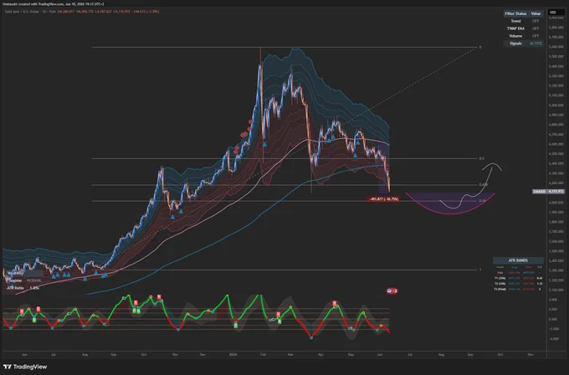
Task: Open the USD currency selector
Action: pos(556,13)
